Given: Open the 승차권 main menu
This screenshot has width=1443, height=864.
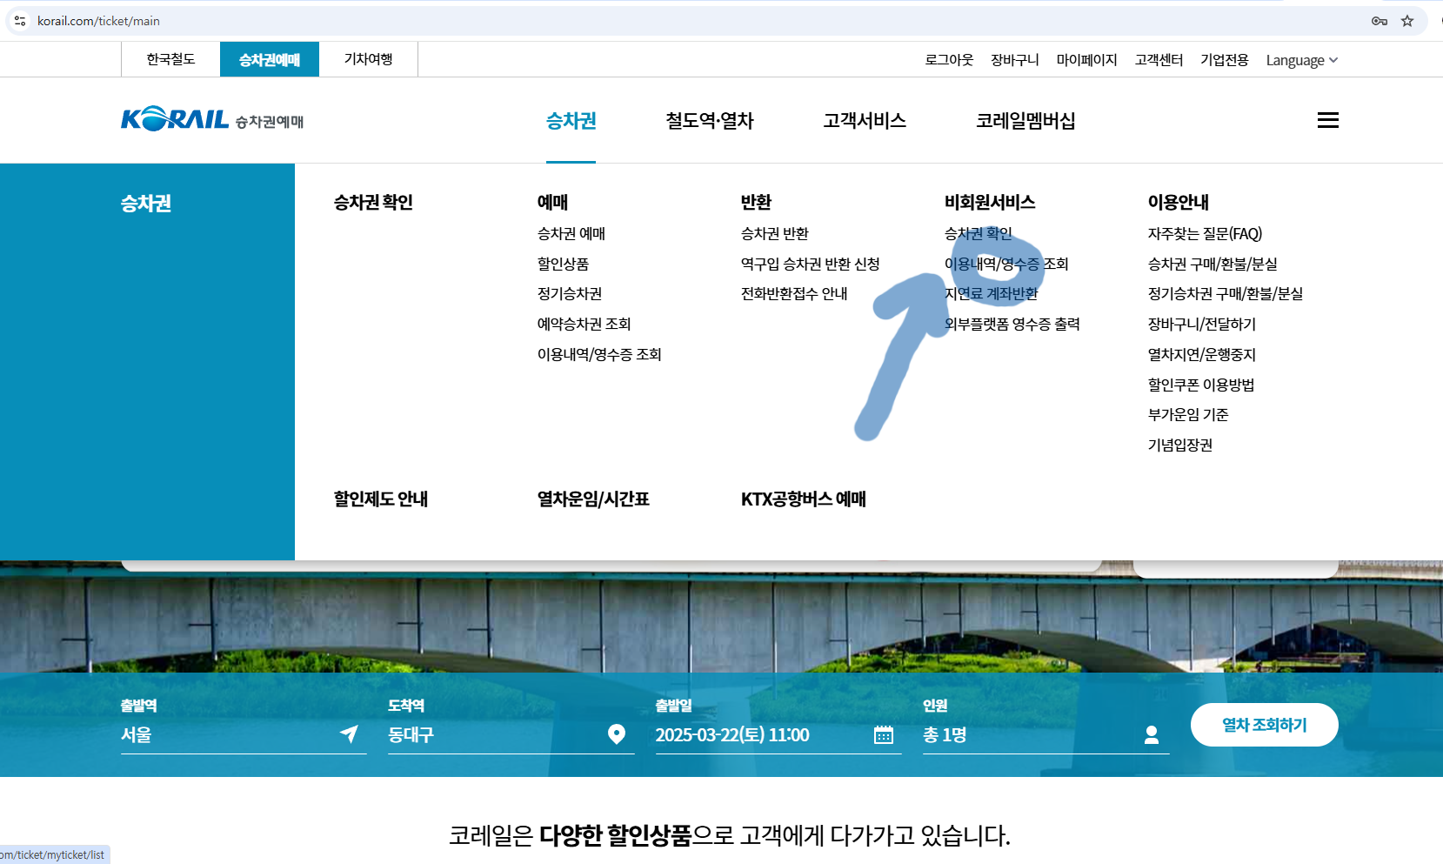Looking at the screenshot, I should coord(571,121).
